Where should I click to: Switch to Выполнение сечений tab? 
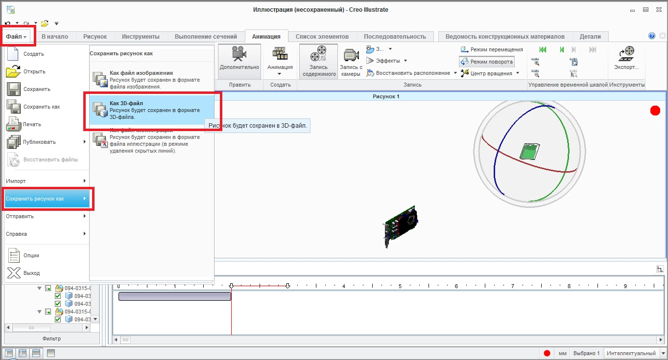pyautogui.click(x=206, y=37)
